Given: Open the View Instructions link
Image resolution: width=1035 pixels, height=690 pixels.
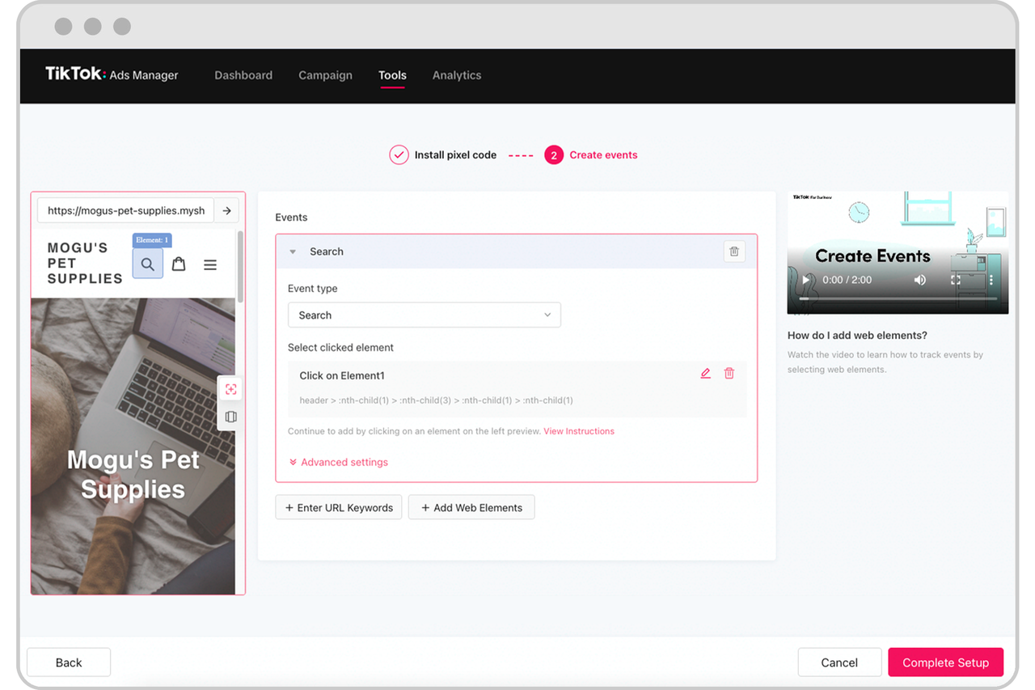Looking at the screenshot, I should click(x=579, y=431).
